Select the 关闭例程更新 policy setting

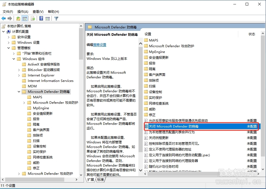click(159, 138)
